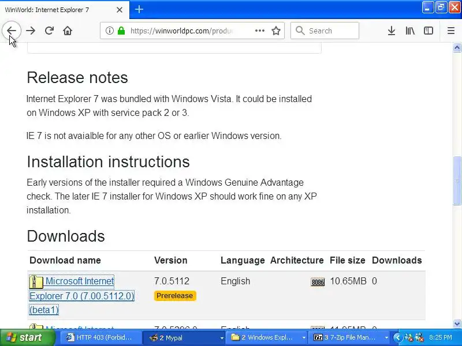Open the downloads panel
The width and height of the screenshot is (462, 346).
pos(392,31)
